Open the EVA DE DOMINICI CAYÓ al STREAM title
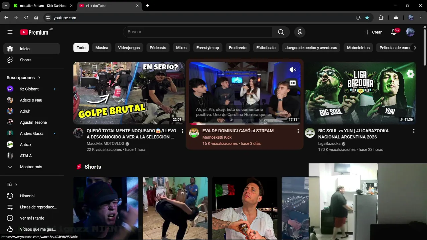427x240 pixels. [238, 131]
